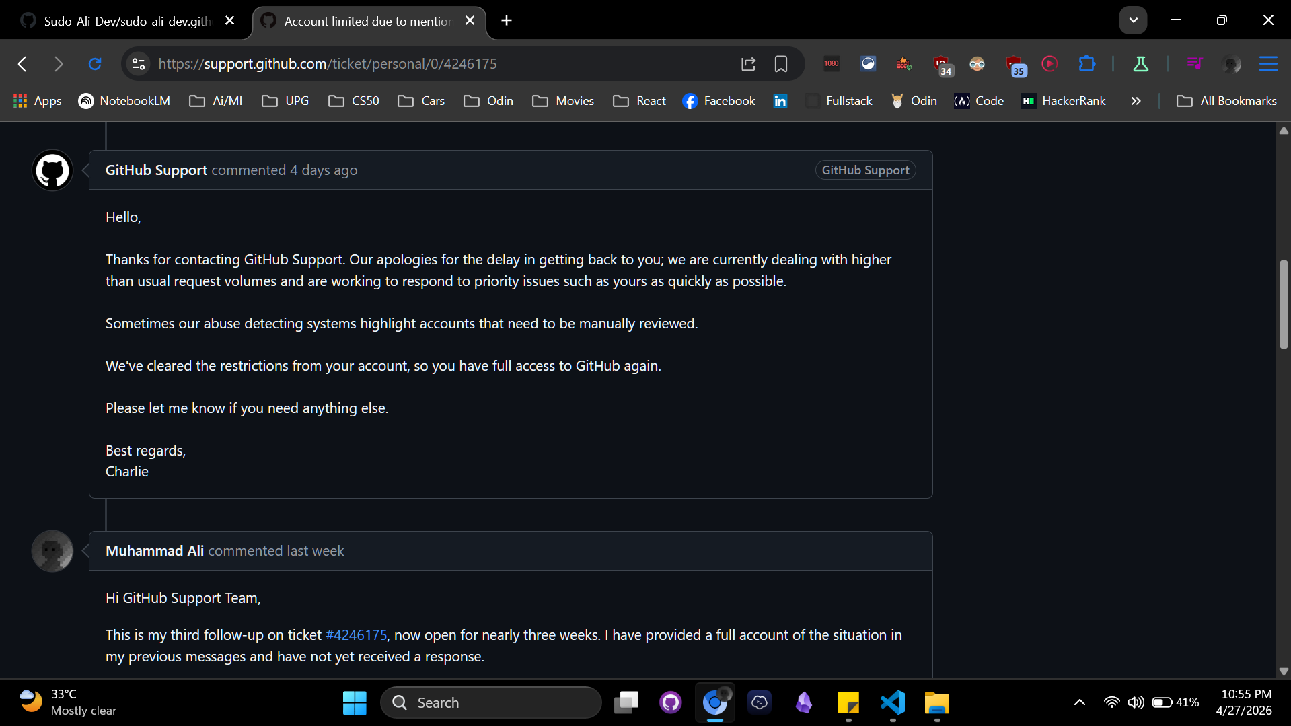Image resolution: width=1291 pixels, height=726 pixels.
Task: Expand the CS50 bookmarks folder
Action: 354,101
